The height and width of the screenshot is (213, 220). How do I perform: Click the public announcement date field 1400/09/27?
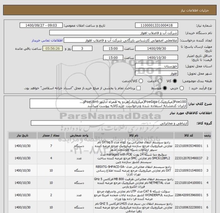pos(41,26)
